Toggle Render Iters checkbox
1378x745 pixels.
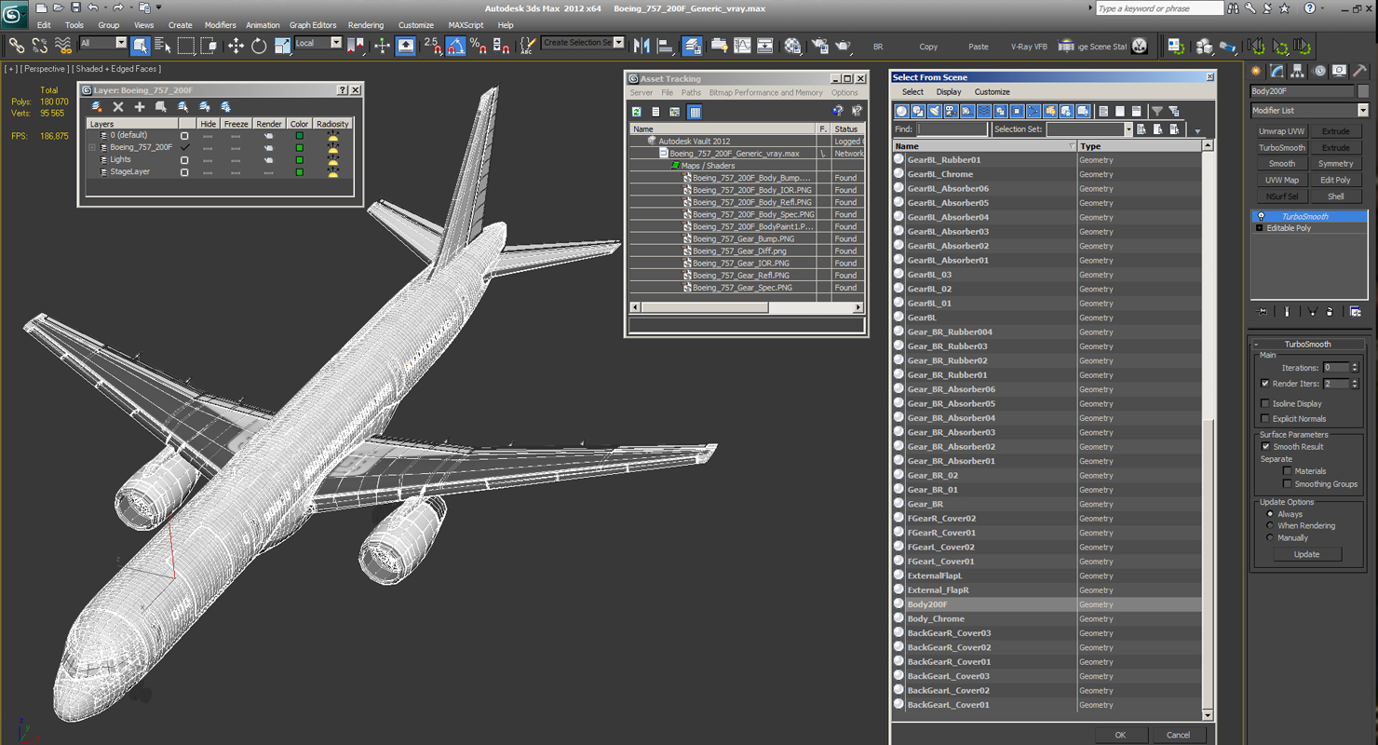pos(1265,384)
